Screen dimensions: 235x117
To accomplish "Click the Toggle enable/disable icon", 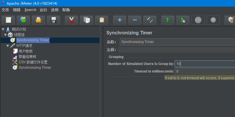I will tap(150, 20).
